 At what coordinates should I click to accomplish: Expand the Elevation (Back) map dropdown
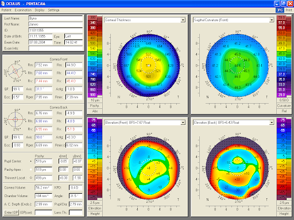[272, 123]
